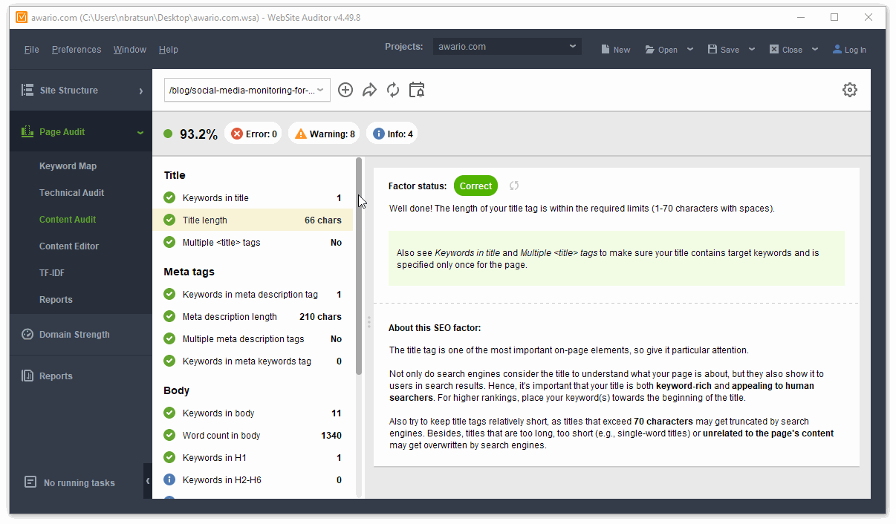This screenshot has height=524, width=896.
Task: Click the Correct status badge
Action: click(x=475, y=186)
